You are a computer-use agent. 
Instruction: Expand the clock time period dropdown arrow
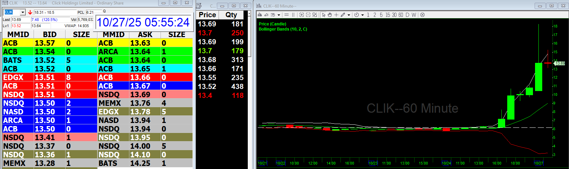tap(362, 15)
